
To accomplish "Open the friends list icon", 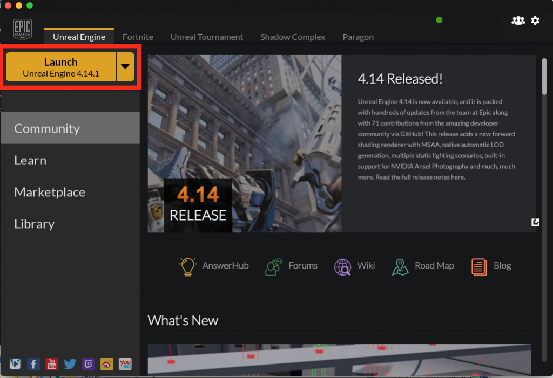I will coord(518,20).
